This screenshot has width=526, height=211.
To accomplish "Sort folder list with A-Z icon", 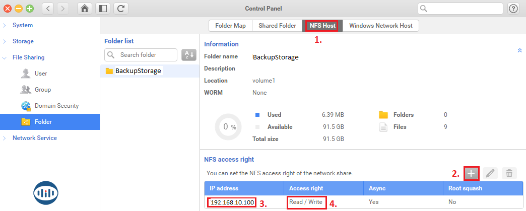I will point(188,55).
